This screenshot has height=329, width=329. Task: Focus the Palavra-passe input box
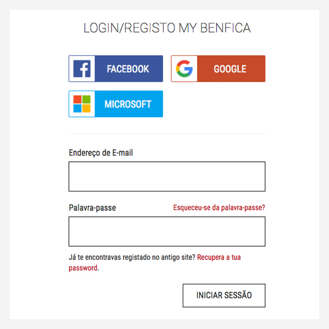click(167, 232)
